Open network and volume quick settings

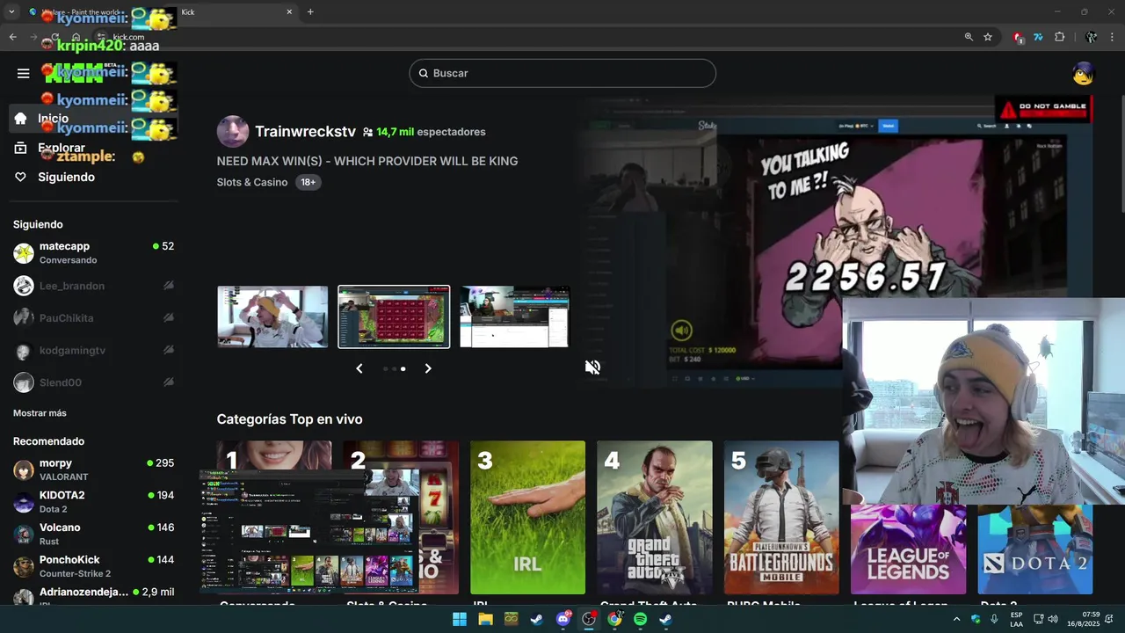pyautogui.click(x=1044, y=619)
